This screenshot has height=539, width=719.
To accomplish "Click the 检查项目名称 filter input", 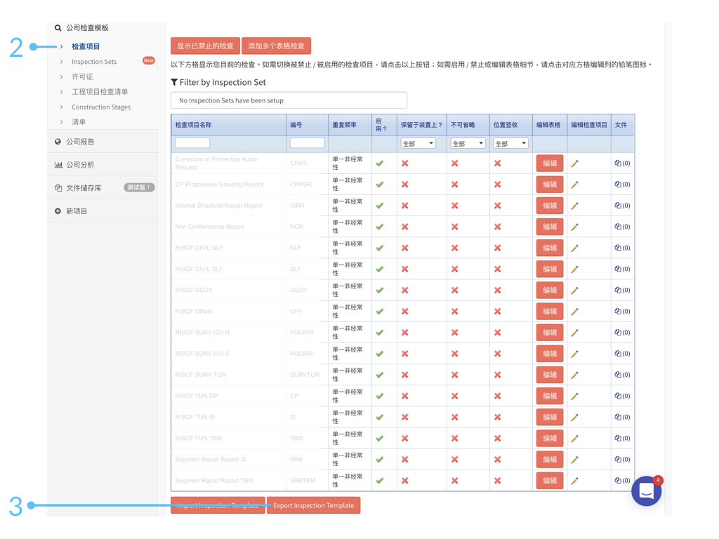I will pyautogui.click(x=192, y=143).
